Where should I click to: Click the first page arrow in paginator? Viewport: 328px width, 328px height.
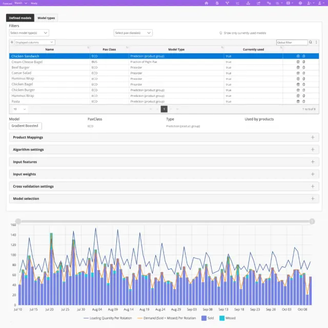click(150, 109)
